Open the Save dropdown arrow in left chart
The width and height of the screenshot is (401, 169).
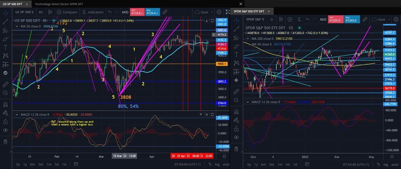click(x=212, y=12)
